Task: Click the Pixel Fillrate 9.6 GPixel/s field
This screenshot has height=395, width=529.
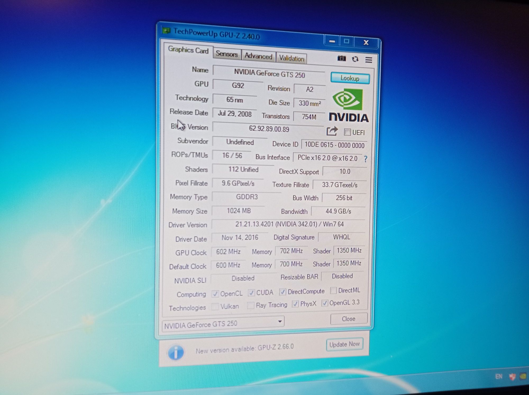Action: [x=238, y=183]
